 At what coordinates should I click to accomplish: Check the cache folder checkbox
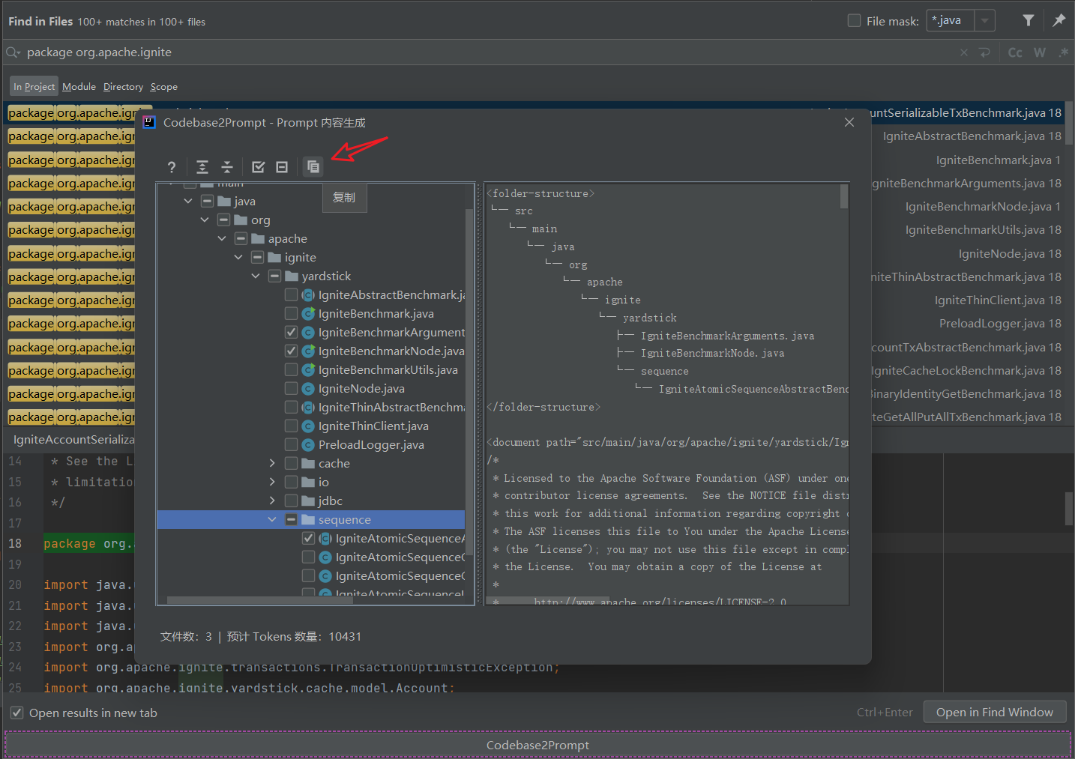(x=291, y=463)
